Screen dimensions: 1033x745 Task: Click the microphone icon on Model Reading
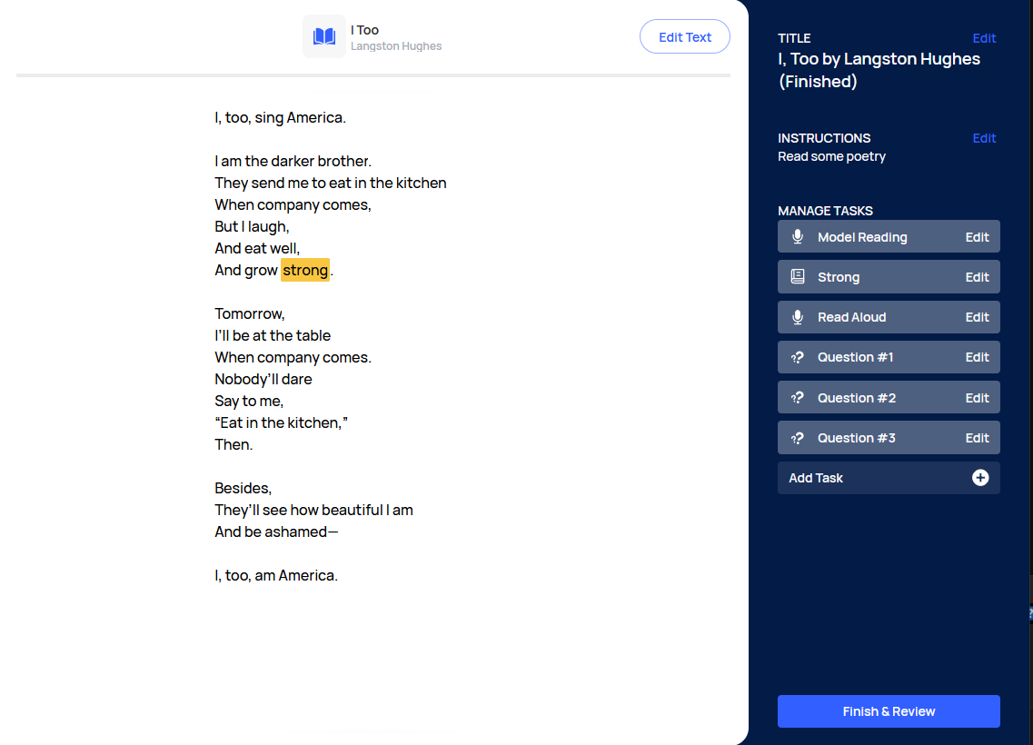797,236
